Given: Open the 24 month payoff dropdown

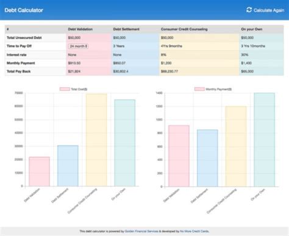Looking at the screenshot, I should point(78,46).
